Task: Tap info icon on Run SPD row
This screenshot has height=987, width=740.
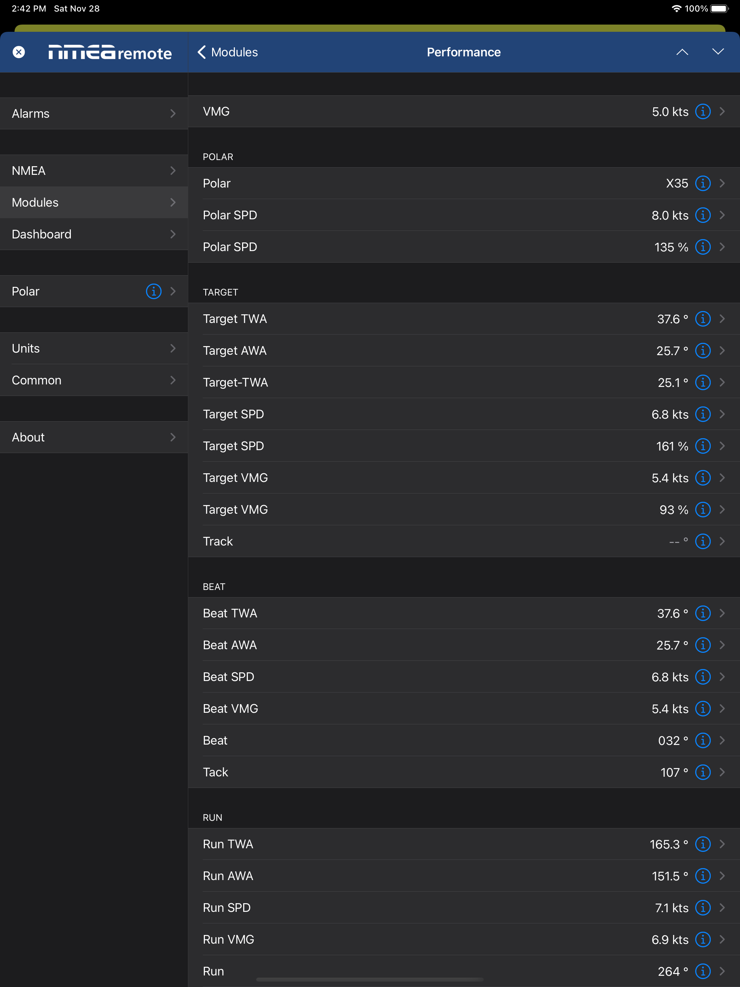Action: 702,908
